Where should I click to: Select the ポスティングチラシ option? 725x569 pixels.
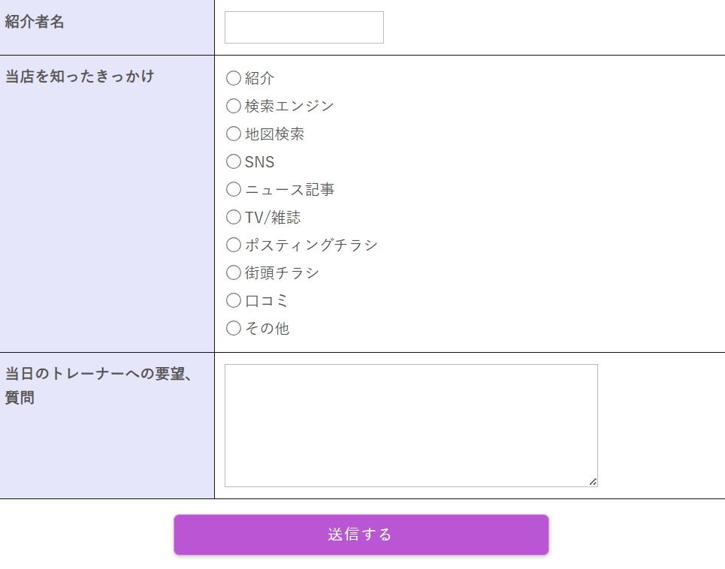pos(234,245)
